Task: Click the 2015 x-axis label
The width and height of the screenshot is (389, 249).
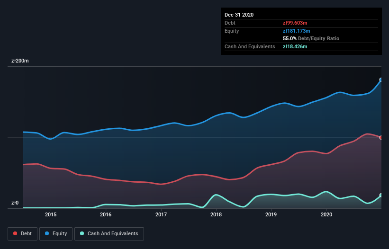Action: point(51,214)
